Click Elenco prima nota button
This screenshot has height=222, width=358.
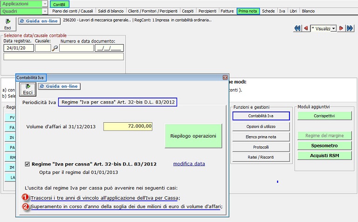click(261, 137)
